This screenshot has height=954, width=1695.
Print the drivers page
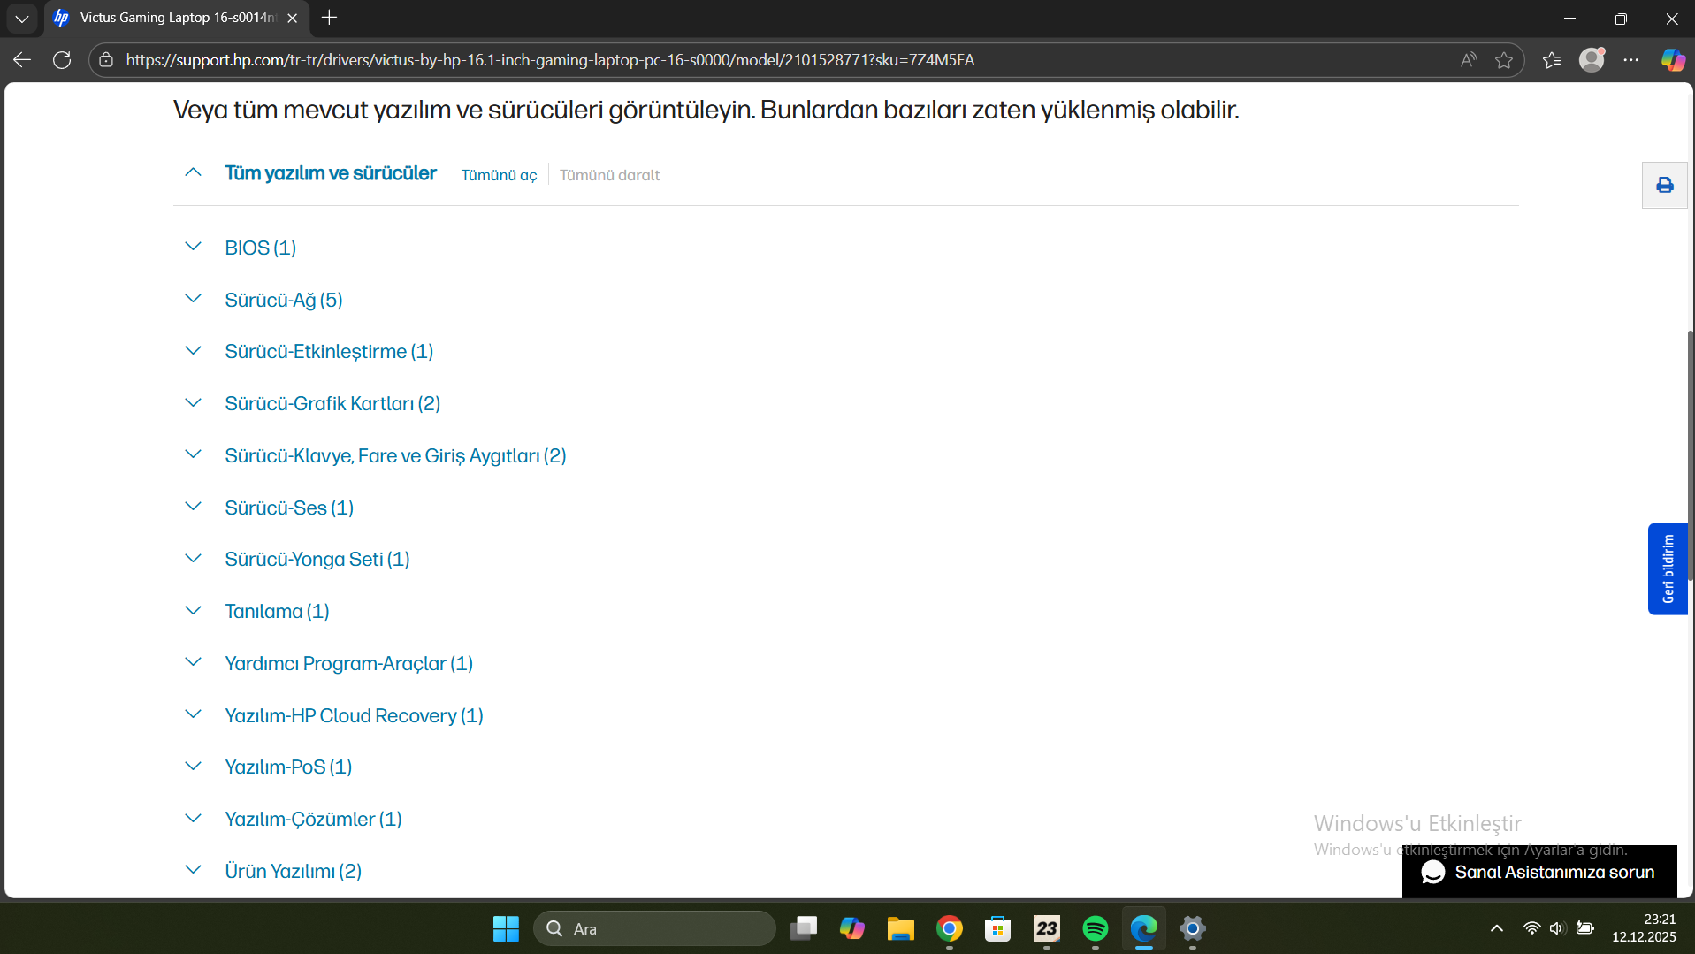[1665, 185]
